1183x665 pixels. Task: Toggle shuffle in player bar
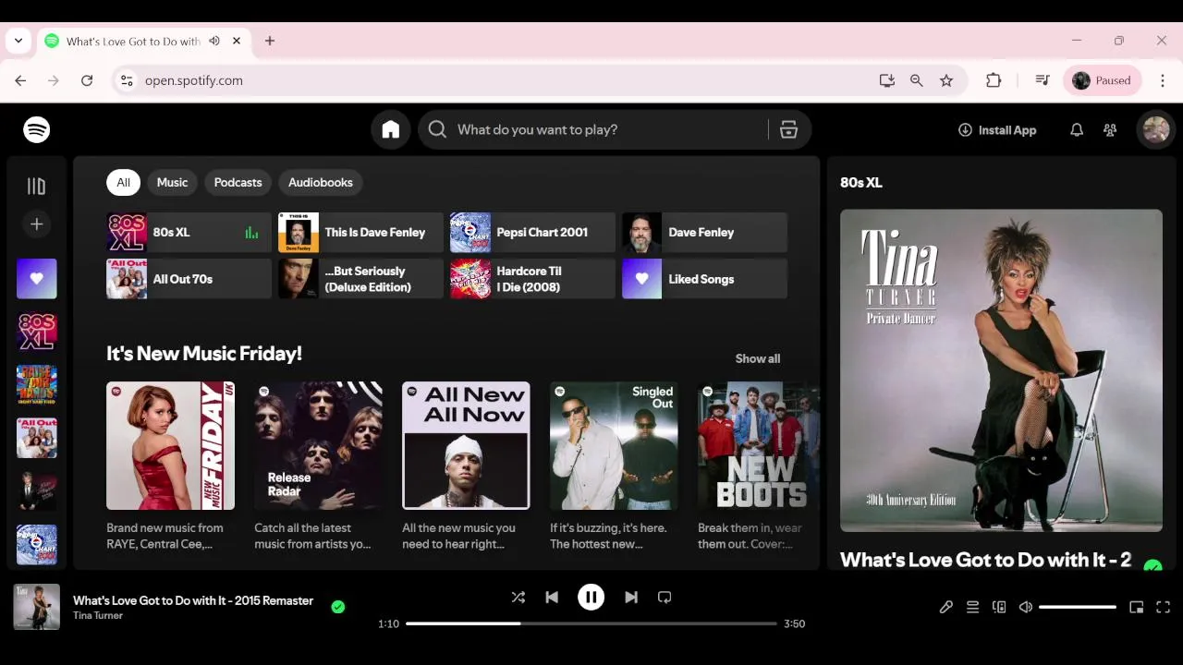point(518,598)
